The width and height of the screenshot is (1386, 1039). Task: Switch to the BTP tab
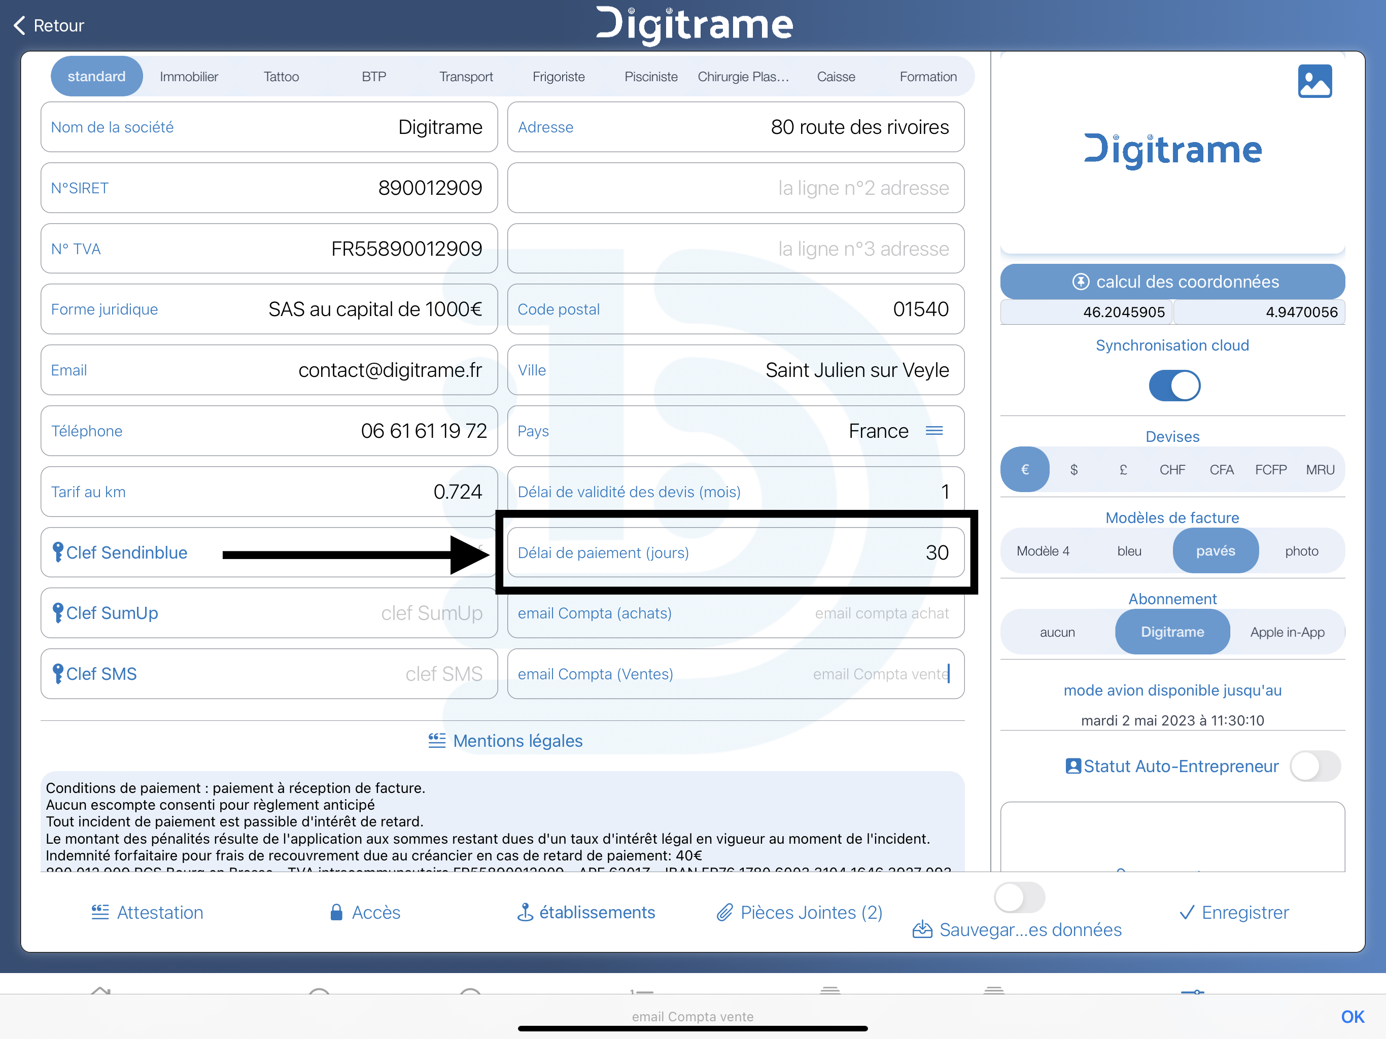[374, 77]
